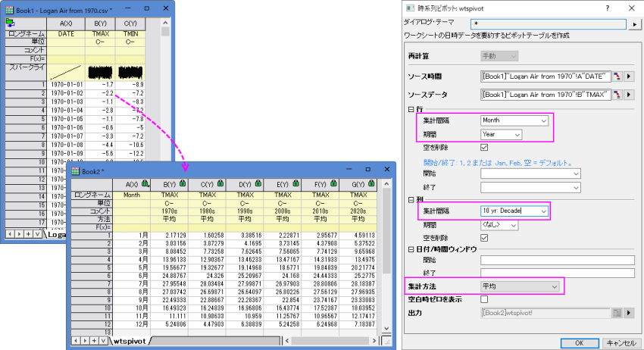Click lock icon on Book2 column G(Y)
Image resolution: width=644 pixels, height=350 pixels.
tap(371, 183)
